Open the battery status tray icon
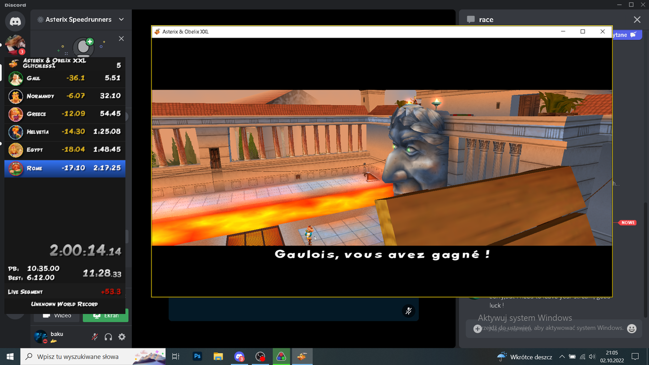The image size is (649, 365). point(572,356)
